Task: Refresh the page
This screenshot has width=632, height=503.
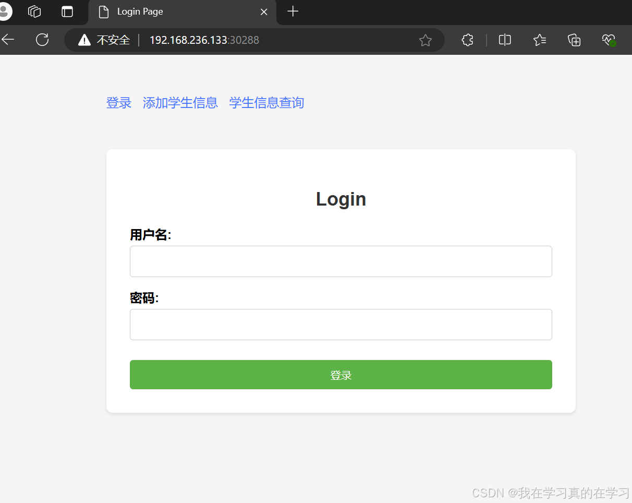Action: point(42,40)
